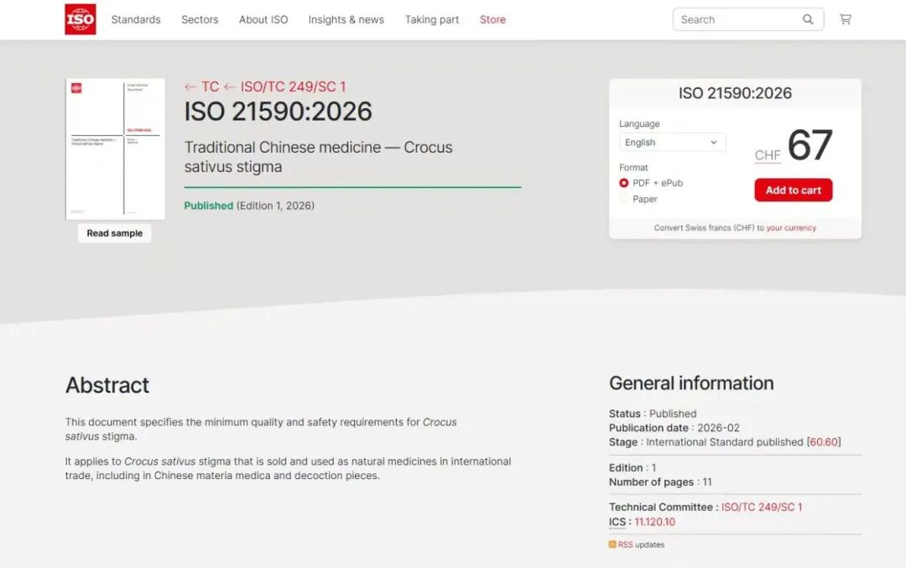Open the Language dropdown showing English
The image size is (906, 568).
(672, 143)
